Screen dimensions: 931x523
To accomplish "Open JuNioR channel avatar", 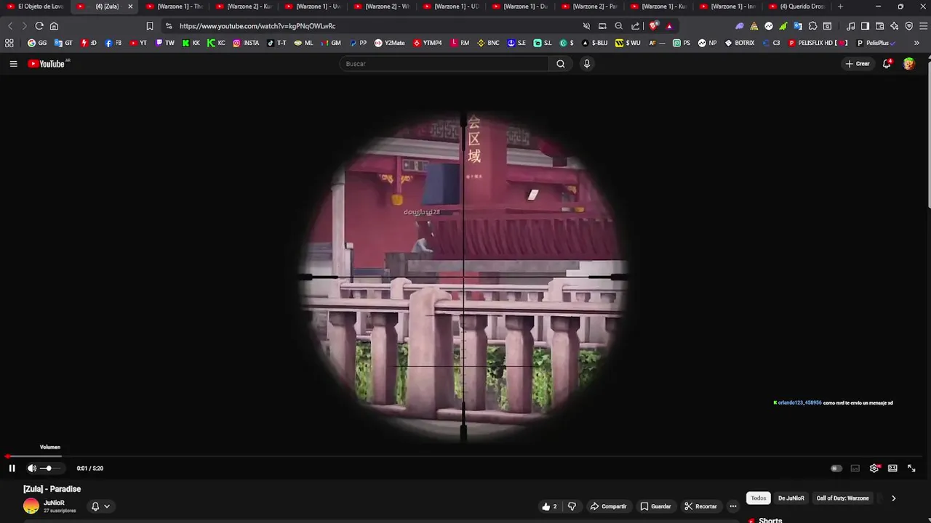I will click(31, 506).
